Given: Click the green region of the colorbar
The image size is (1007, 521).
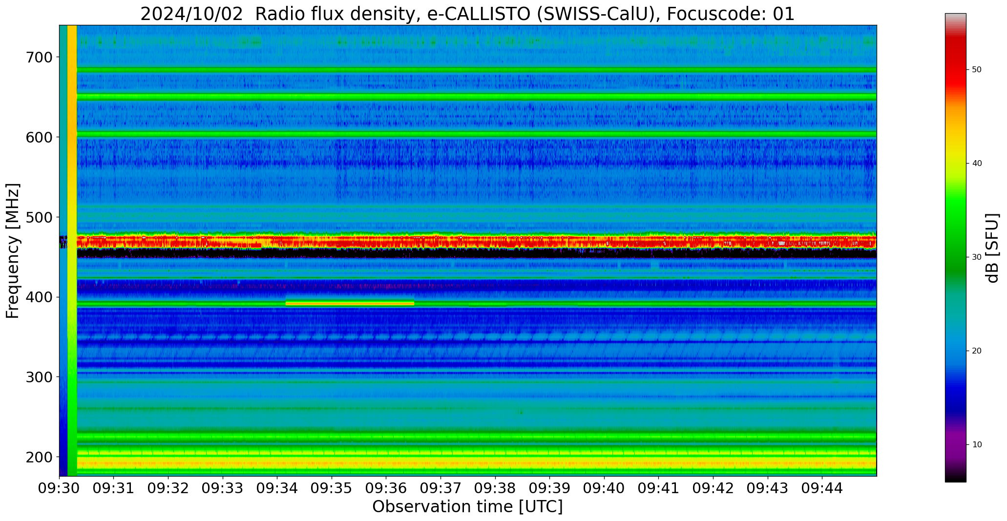Looking at the screenshot, I should (x=955, y=234).
